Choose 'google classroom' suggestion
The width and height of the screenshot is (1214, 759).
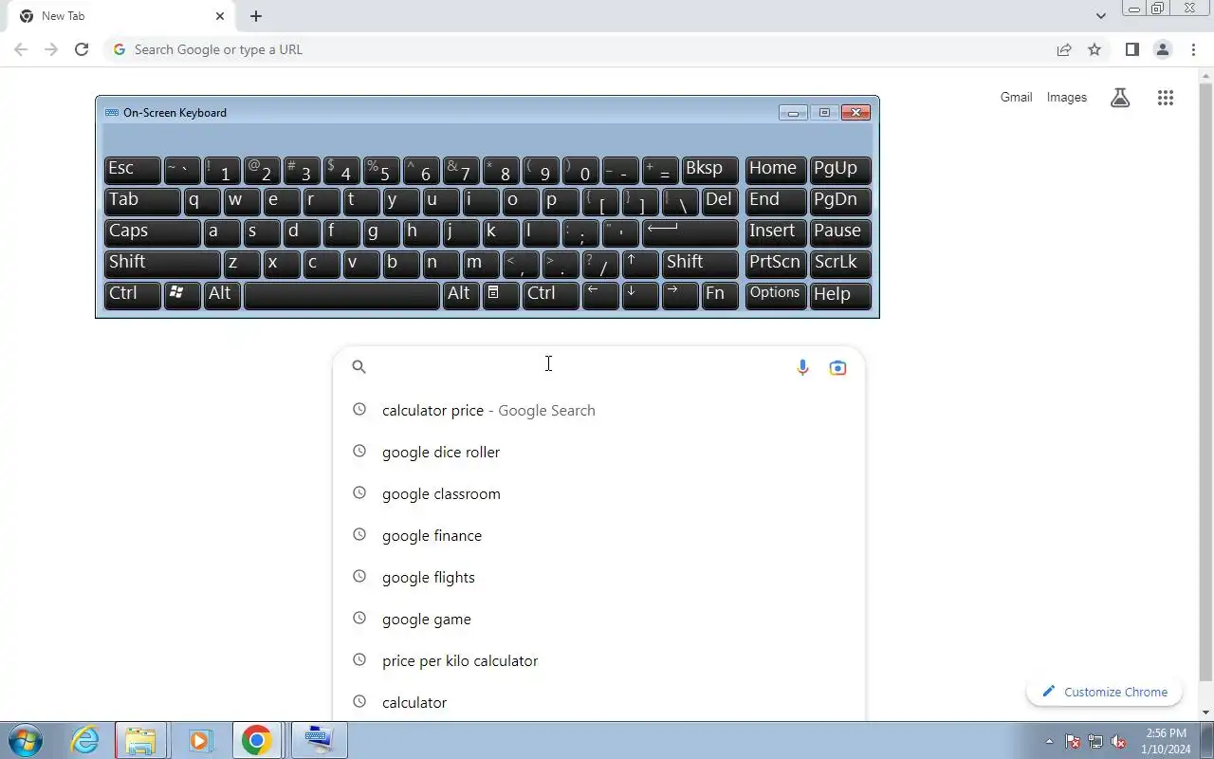tap(598, 493)
